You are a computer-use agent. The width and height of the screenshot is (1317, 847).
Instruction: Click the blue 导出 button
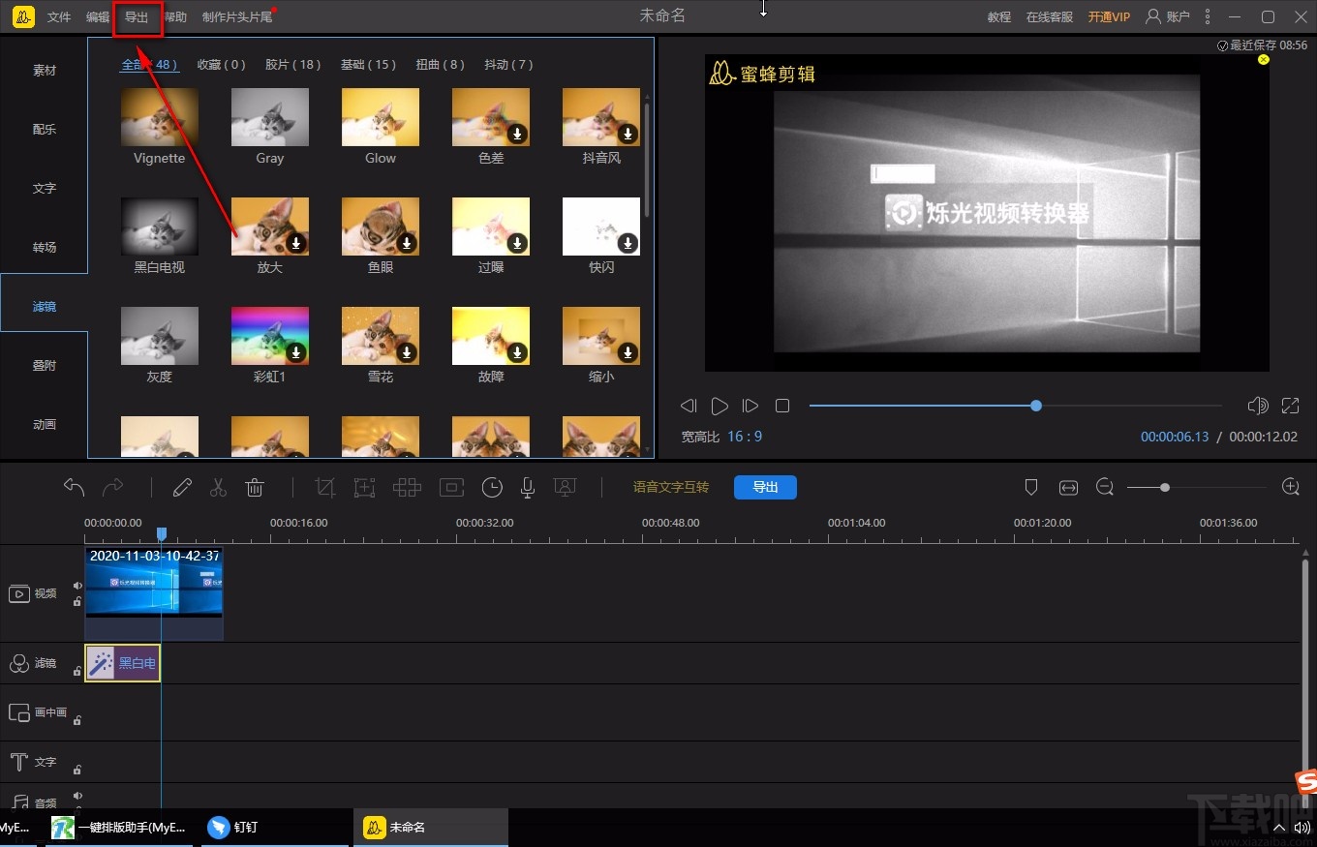(765, 487)
